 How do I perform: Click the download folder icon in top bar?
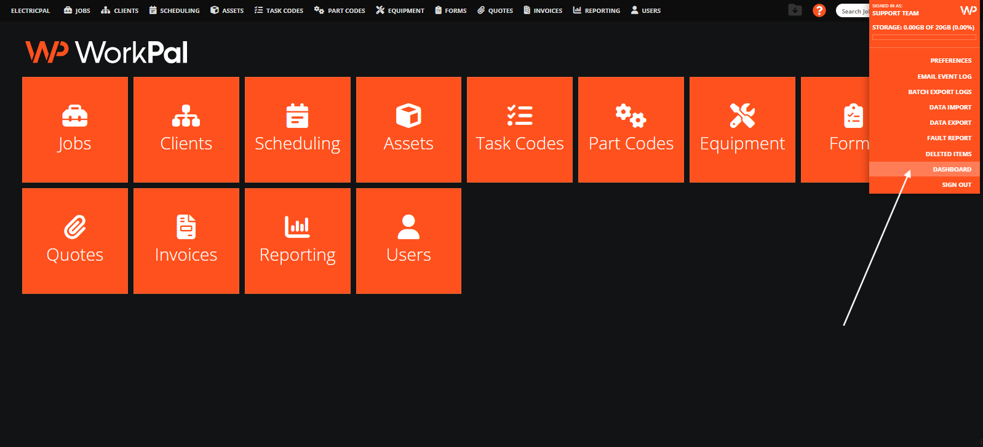(795, 10)
